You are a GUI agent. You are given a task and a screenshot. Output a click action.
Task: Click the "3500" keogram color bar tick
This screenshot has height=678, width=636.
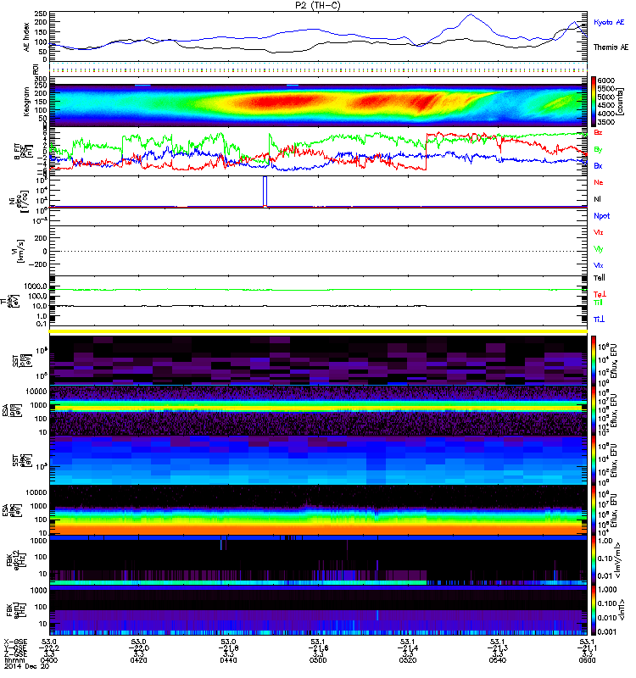(x=606, y=122)
